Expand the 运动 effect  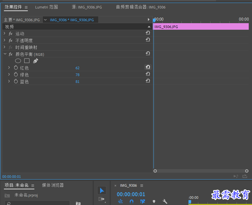[5, 33]
